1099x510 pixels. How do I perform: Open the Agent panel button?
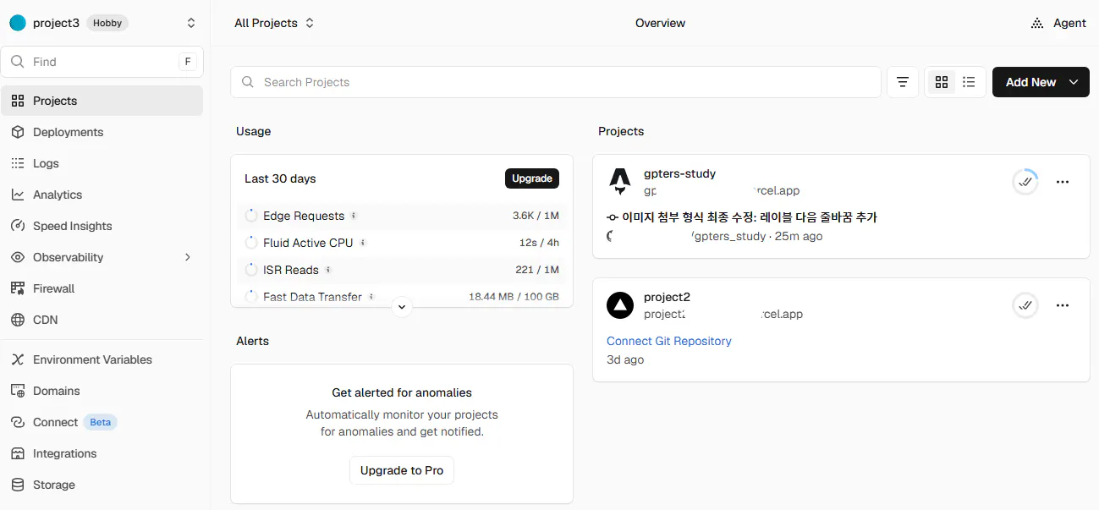tap(1058, 23)
